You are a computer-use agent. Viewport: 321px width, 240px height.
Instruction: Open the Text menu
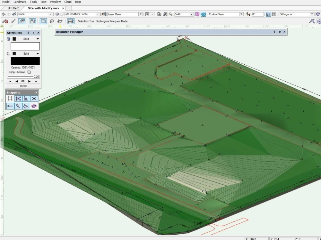tap(43, 2)
